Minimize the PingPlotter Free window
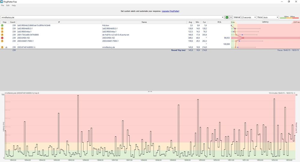This screenshot has width=300, height=162. pyautogui.click(x=282, y=2)
